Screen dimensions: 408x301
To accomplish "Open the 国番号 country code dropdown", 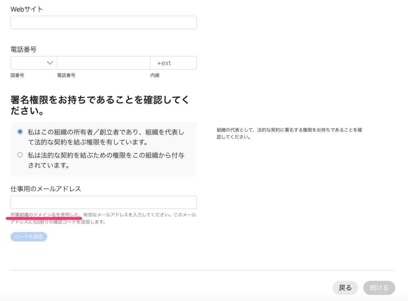I will point(33,63).
